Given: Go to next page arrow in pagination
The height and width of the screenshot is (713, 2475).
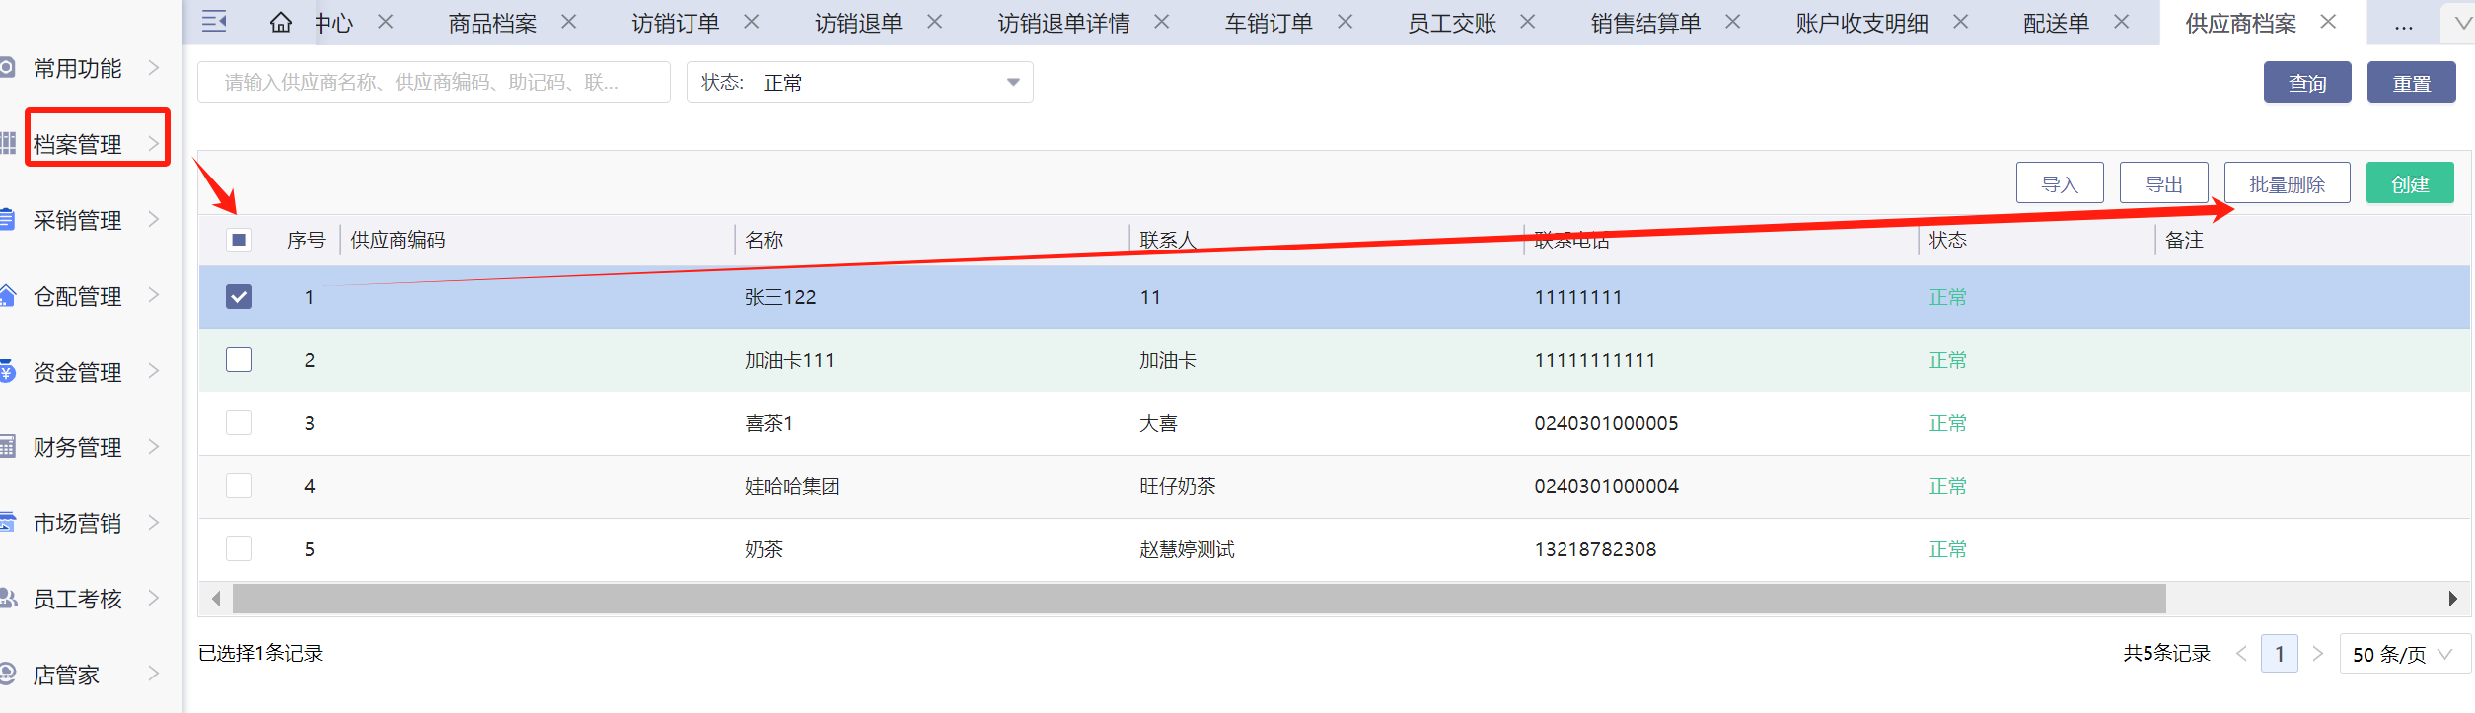Looking at the screenshot, I should click(x=2318, y=654).
